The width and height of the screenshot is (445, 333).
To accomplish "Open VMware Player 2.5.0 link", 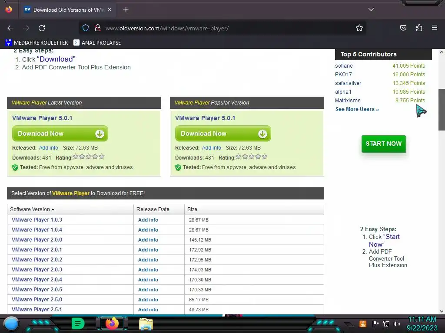I will coord(37,300).
